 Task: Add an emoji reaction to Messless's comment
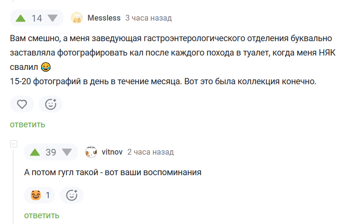click(x=51, y=104)
